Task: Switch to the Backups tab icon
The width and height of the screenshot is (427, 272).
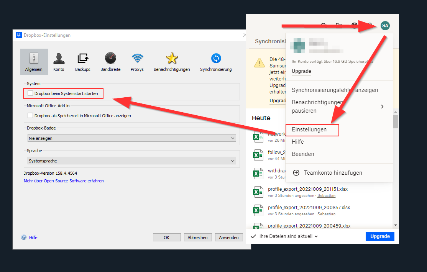Action: tap(83, 62)
